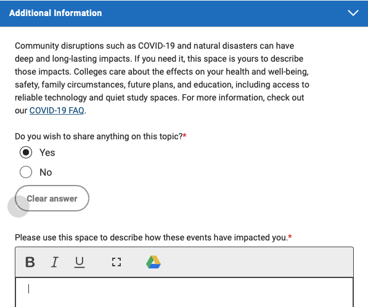Viewport: 368px width, 307px height.
Task: Select the No radio button
Action: [26, 172]
